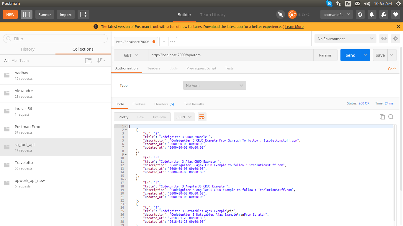Image resolution: width=403 pixels, height=226 pixels.
Task: Open the wrench settings icon
Action: [x=384, y=14]
